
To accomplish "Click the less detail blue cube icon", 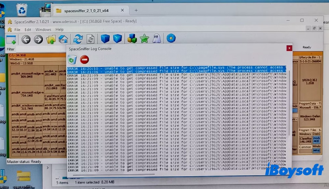I will pyautogui.click(x=105, y=38).
